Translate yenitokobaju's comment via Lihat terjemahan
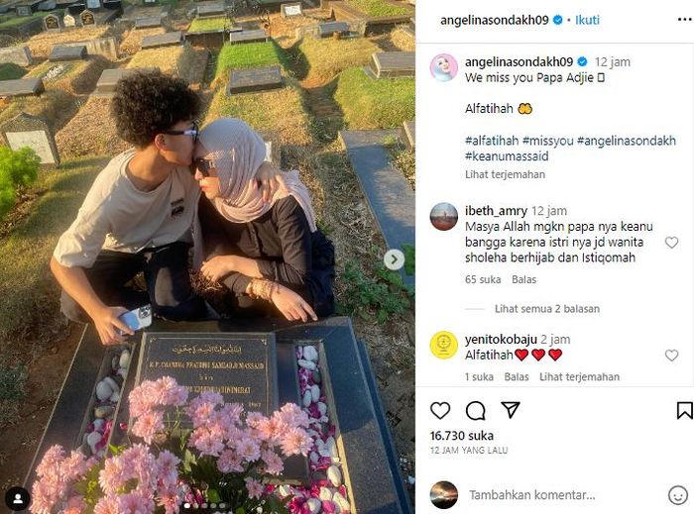Viewport: 694px width, 514px height. point(579,376)
